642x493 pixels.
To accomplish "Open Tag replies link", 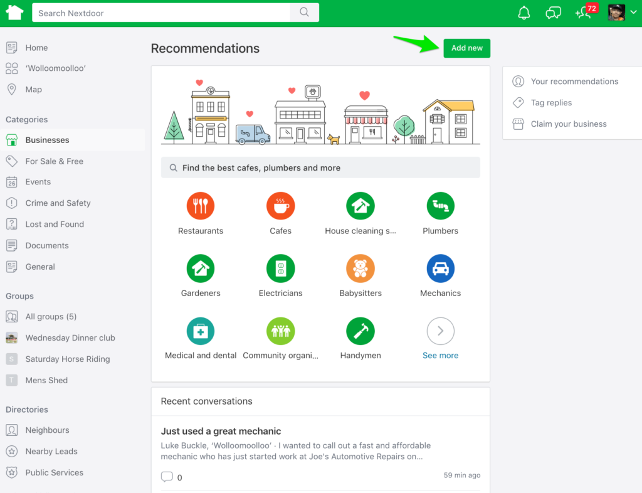I will point(552,103).
